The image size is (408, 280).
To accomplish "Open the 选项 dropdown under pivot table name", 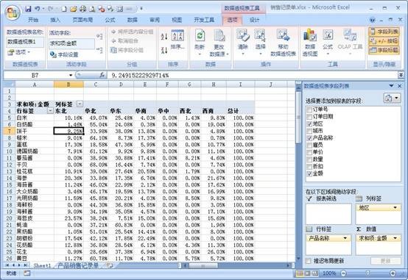I will point(18,52).
